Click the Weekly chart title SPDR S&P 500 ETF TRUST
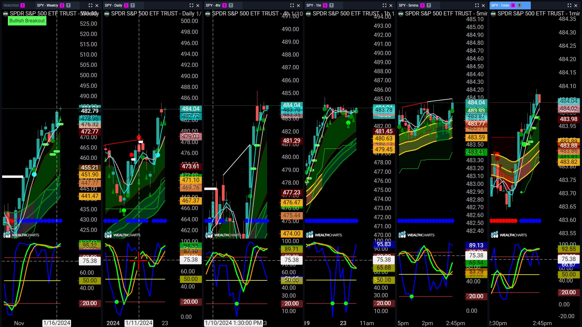582x327 pixels. point(43,14)
